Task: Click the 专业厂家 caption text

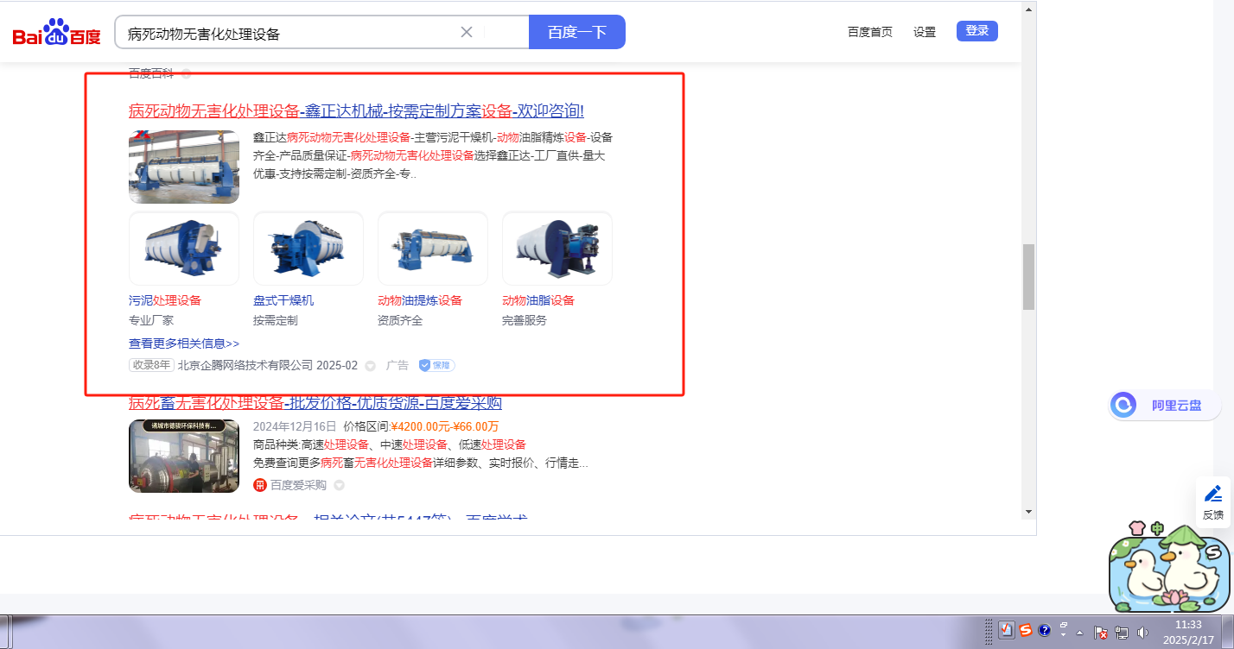Action: [x=151, y=320]
